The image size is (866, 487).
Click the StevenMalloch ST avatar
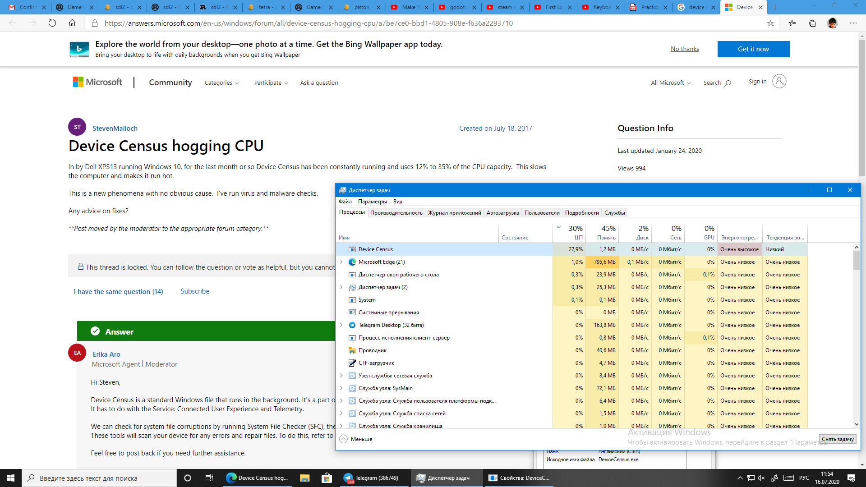(77, 127)
